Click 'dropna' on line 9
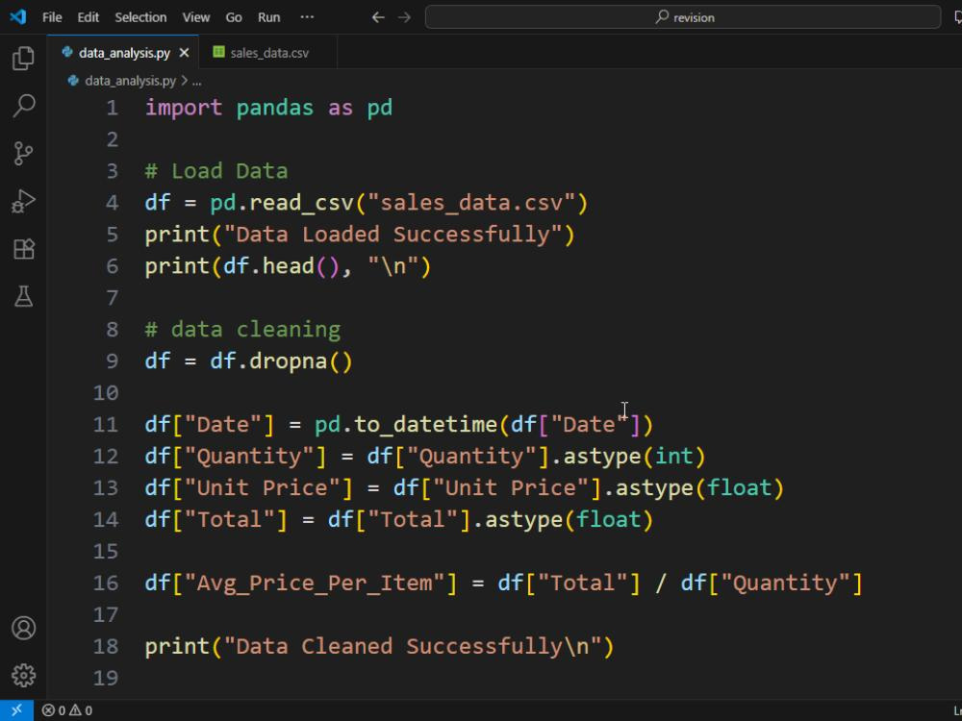This screenshot has width=962, height=721. pyautogui.click(x=289, y=361)
